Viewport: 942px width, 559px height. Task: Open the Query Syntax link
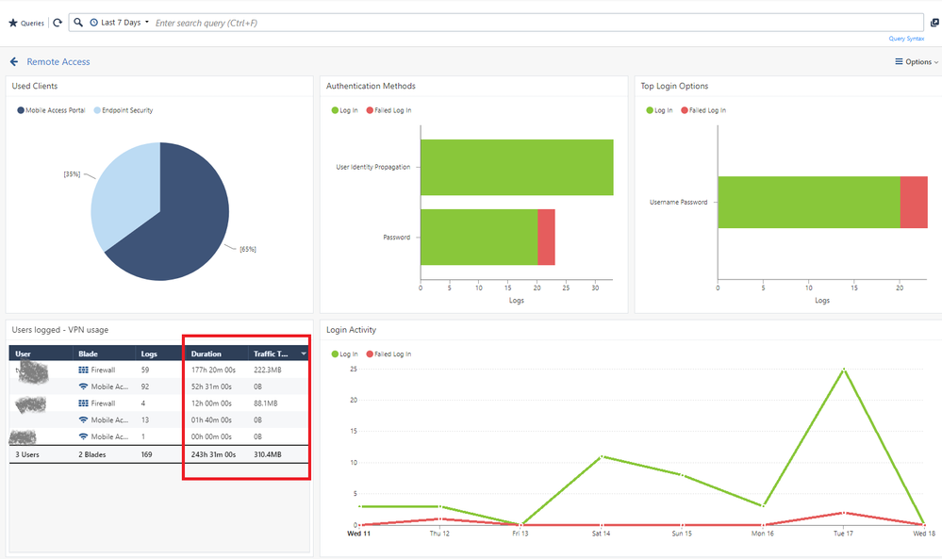coord(905,39)
